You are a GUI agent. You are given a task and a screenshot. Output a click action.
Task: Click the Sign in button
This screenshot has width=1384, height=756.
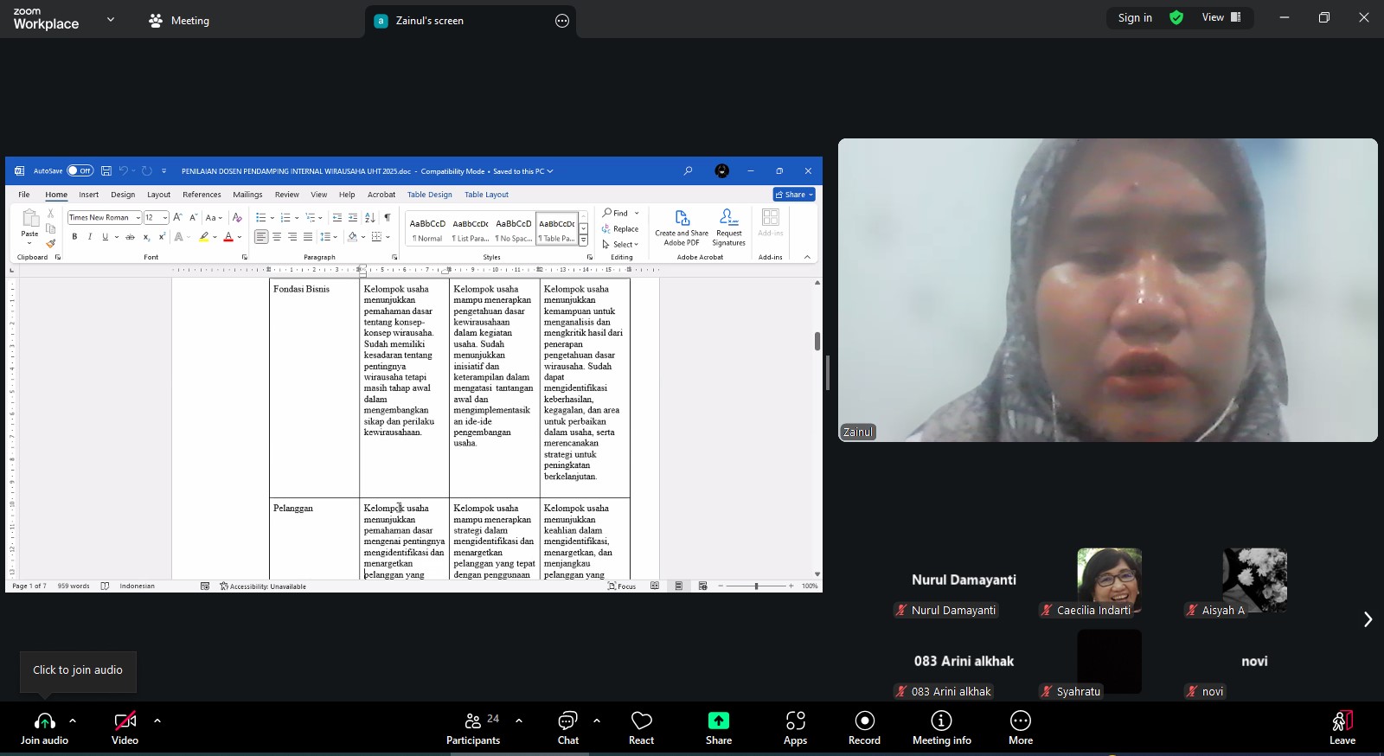[1135, 17]
